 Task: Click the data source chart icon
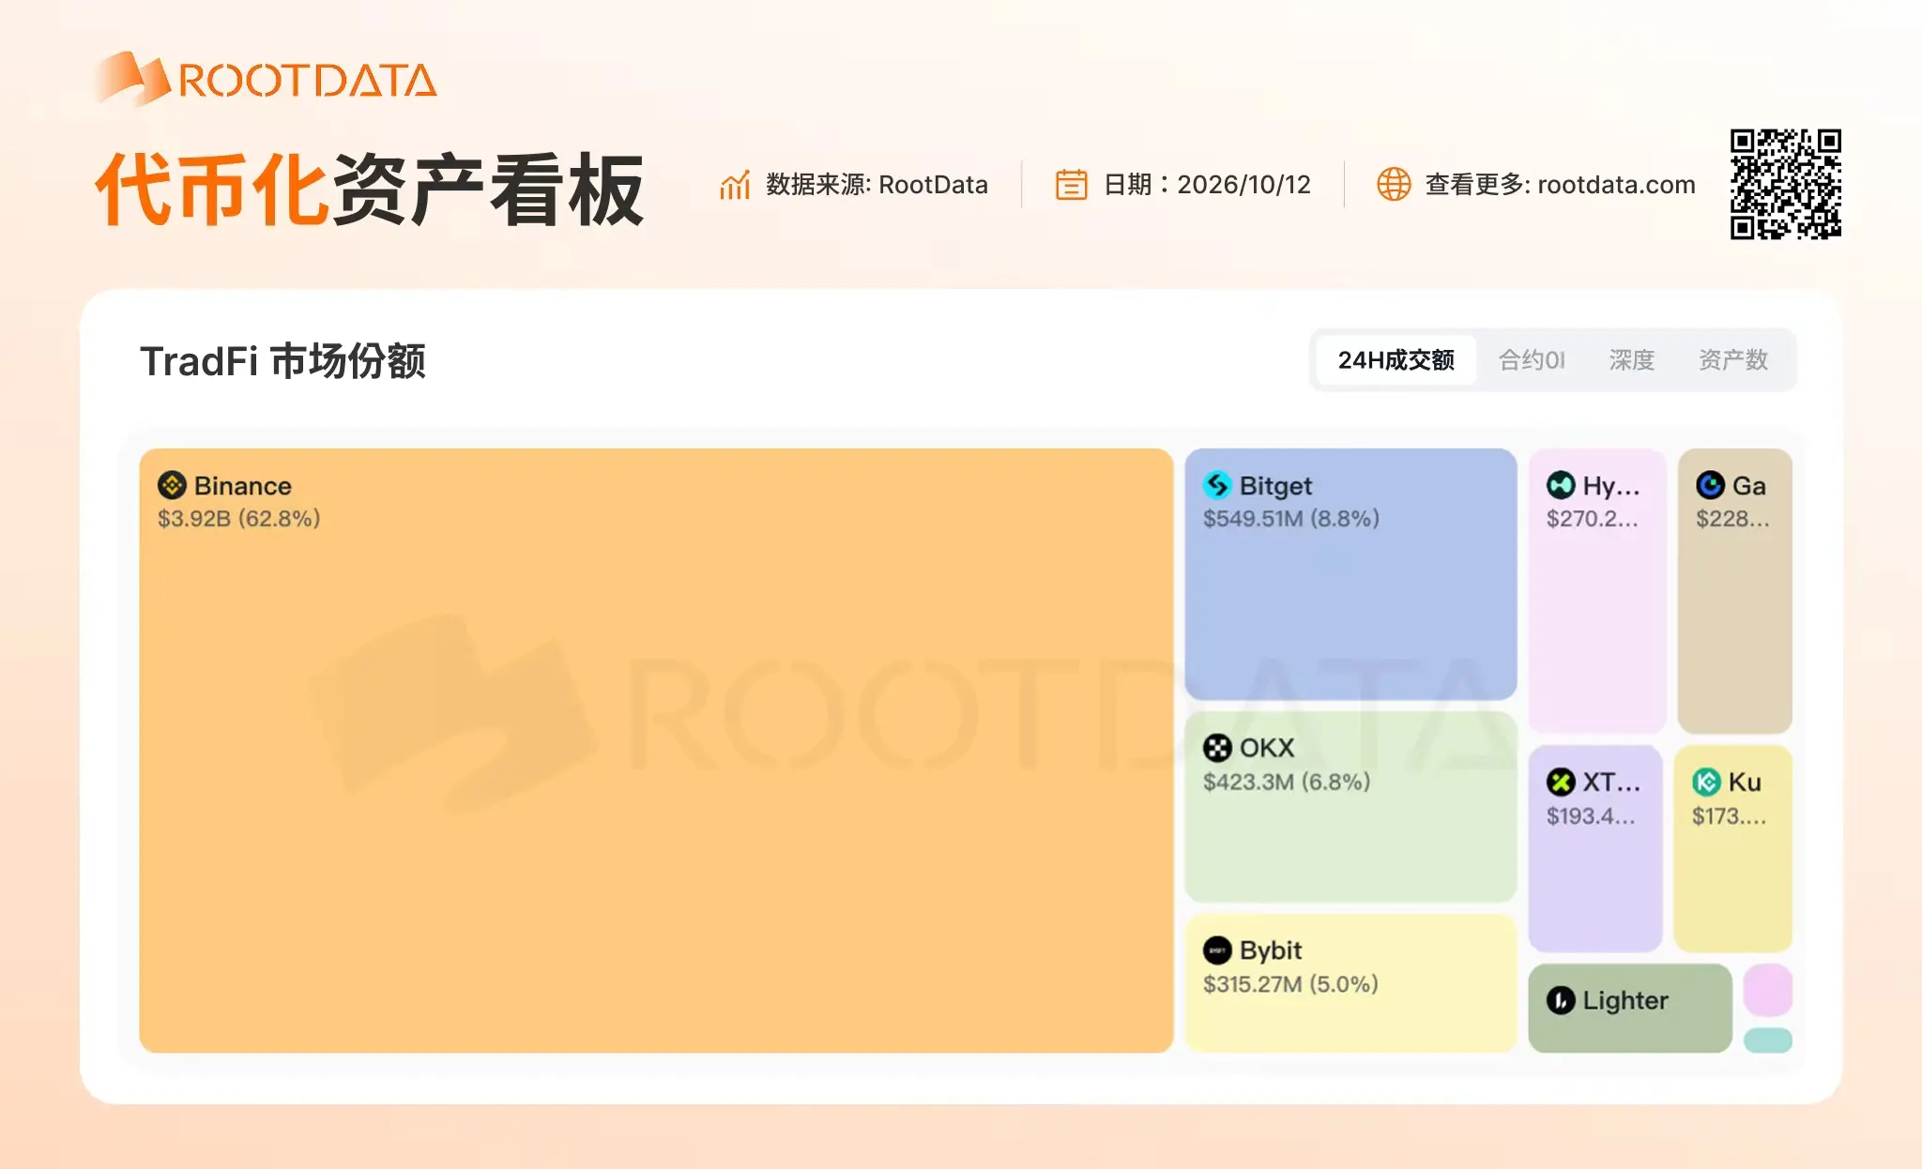coord(735,185)
